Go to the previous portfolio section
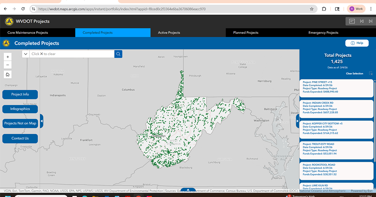This screenshot has width=376, height=197. pos(362,21)
